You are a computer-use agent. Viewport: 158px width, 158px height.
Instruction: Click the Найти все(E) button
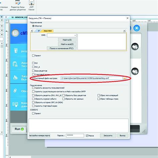click(67, 44)
